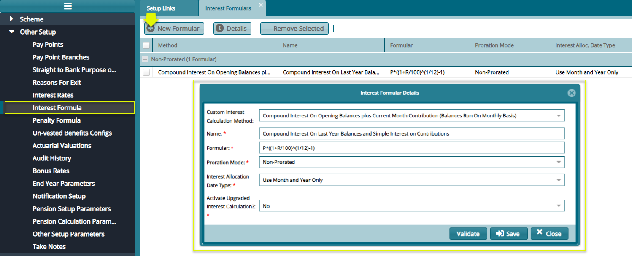The image size is (632, 256).
Task: Toggle the select-all checkbox in table header
Action: (146, 45)
